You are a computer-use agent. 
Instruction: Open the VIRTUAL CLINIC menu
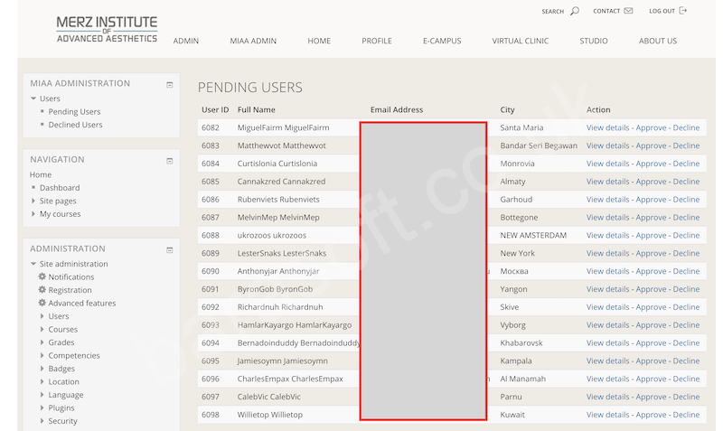[x=521, y=41]
